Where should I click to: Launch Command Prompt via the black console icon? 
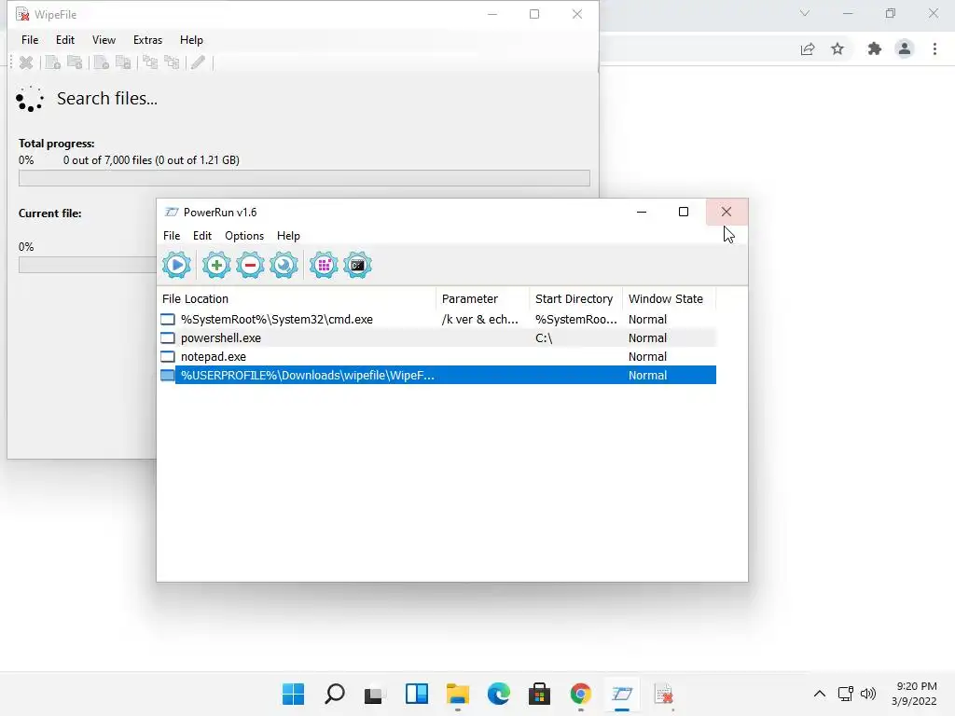click(x=357, y=266)
